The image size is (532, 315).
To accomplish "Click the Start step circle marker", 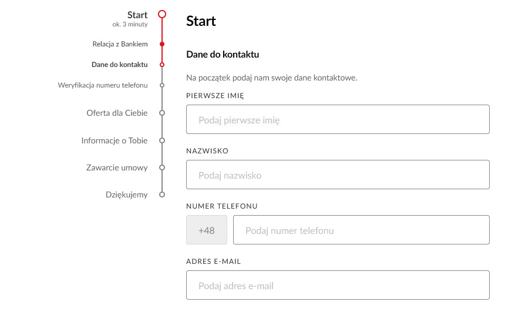I will coord(162,14).
